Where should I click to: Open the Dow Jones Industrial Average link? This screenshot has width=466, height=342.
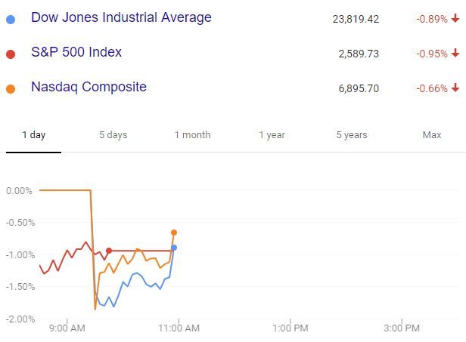pyautogui.click(x=121, y=17)
